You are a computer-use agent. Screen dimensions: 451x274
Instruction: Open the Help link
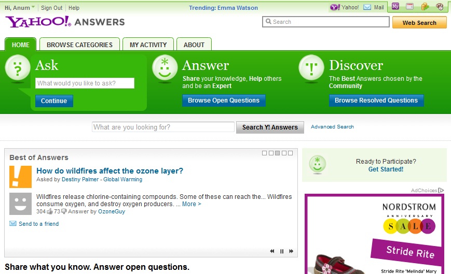tap(74, 8)
